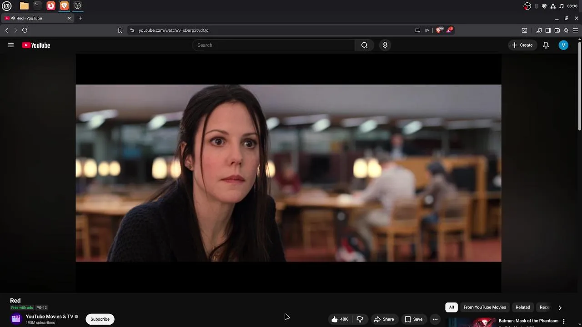
Task: Click the video player to pause
Action: 288,173
